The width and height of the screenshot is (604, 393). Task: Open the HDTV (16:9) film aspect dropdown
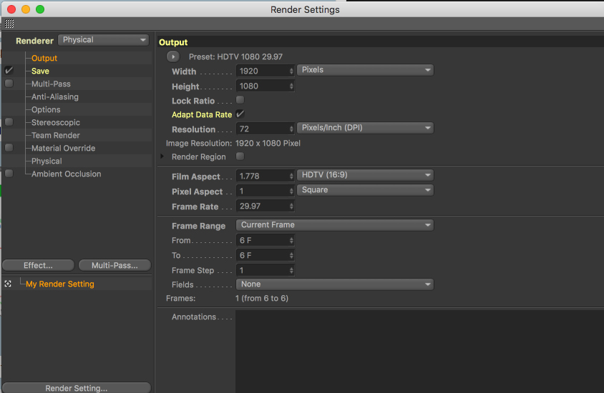tap(365, 175)
